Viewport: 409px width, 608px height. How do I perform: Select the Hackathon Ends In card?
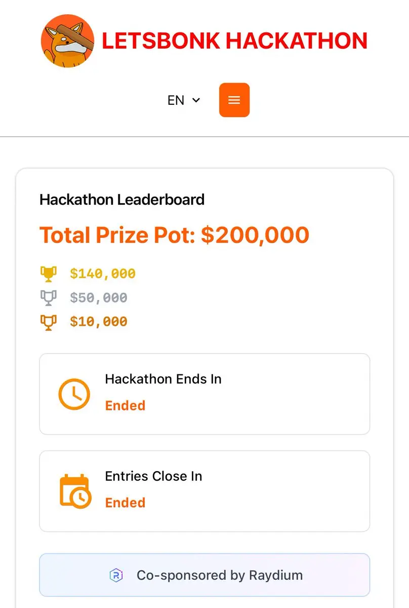coord(204,394)
